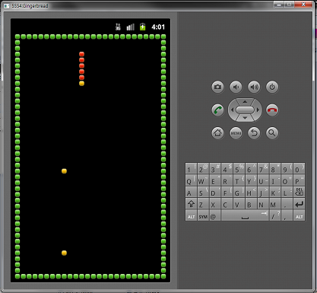Tap the Q key
This screenshot has height=293, width=317.
(191, 180)
